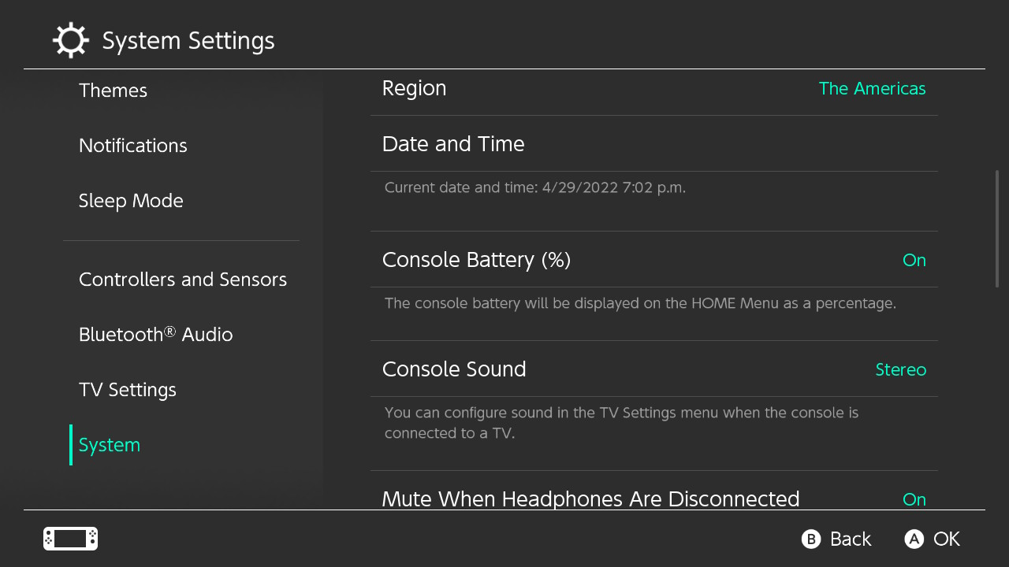
Task: Click the console controller icon
Action: coord(70,539)
